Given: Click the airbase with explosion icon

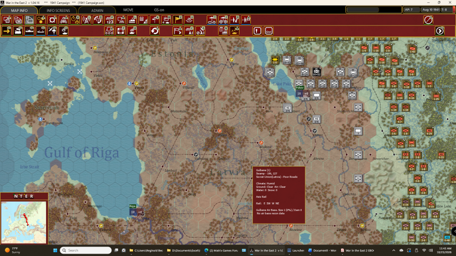Looking at the screenshot, I should coord(212,20).
